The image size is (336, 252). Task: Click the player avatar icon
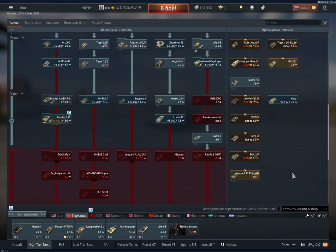[x=101, y=8]
